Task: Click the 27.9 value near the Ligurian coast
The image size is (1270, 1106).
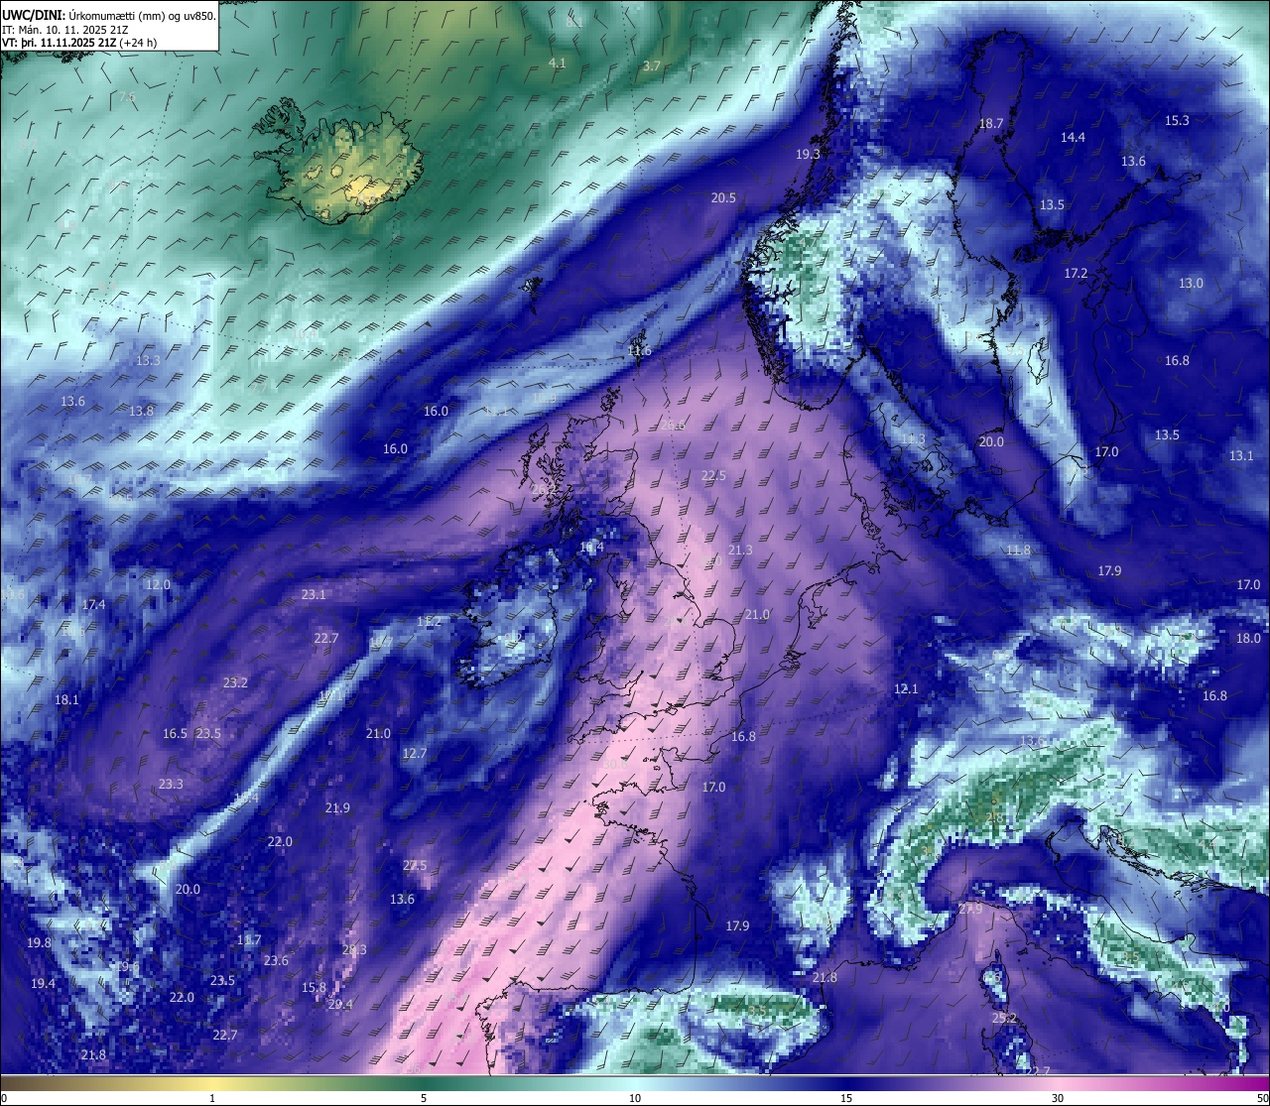Action: (970, 910)
